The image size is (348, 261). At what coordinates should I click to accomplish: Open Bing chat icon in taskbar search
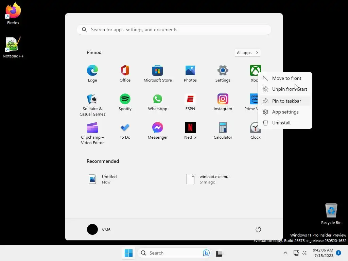pyautogui.click(x=206, y=253)
